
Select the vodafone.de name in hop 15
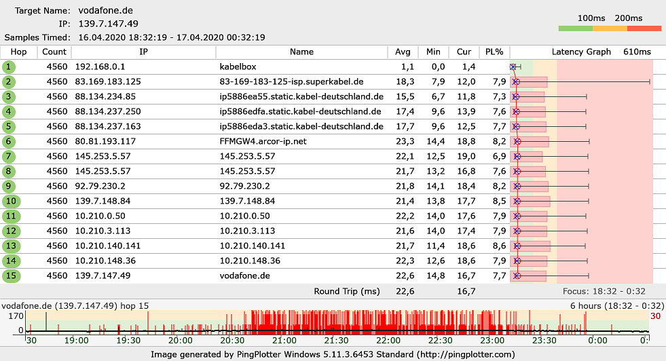pos(244,275)
